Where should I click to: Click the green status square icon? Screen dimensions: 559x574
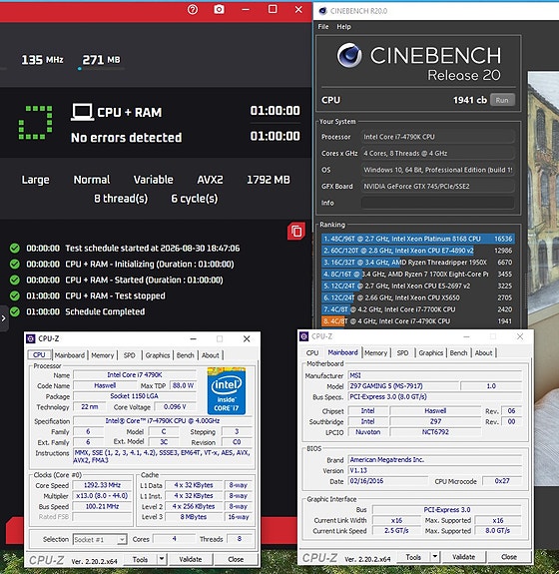pyautogui.click(x=35, y=123)
